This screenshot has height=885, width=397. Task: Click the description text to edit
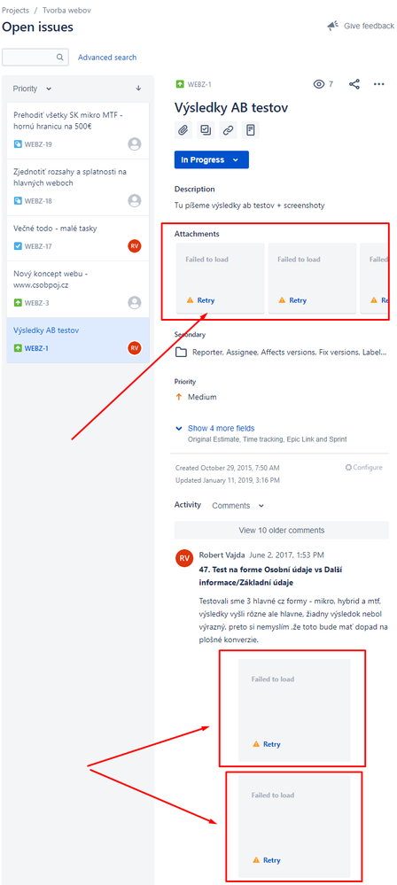(250, 206)
